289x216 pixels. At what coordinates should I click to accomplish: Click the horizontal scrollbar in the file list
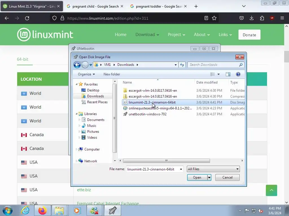(166, 161)
